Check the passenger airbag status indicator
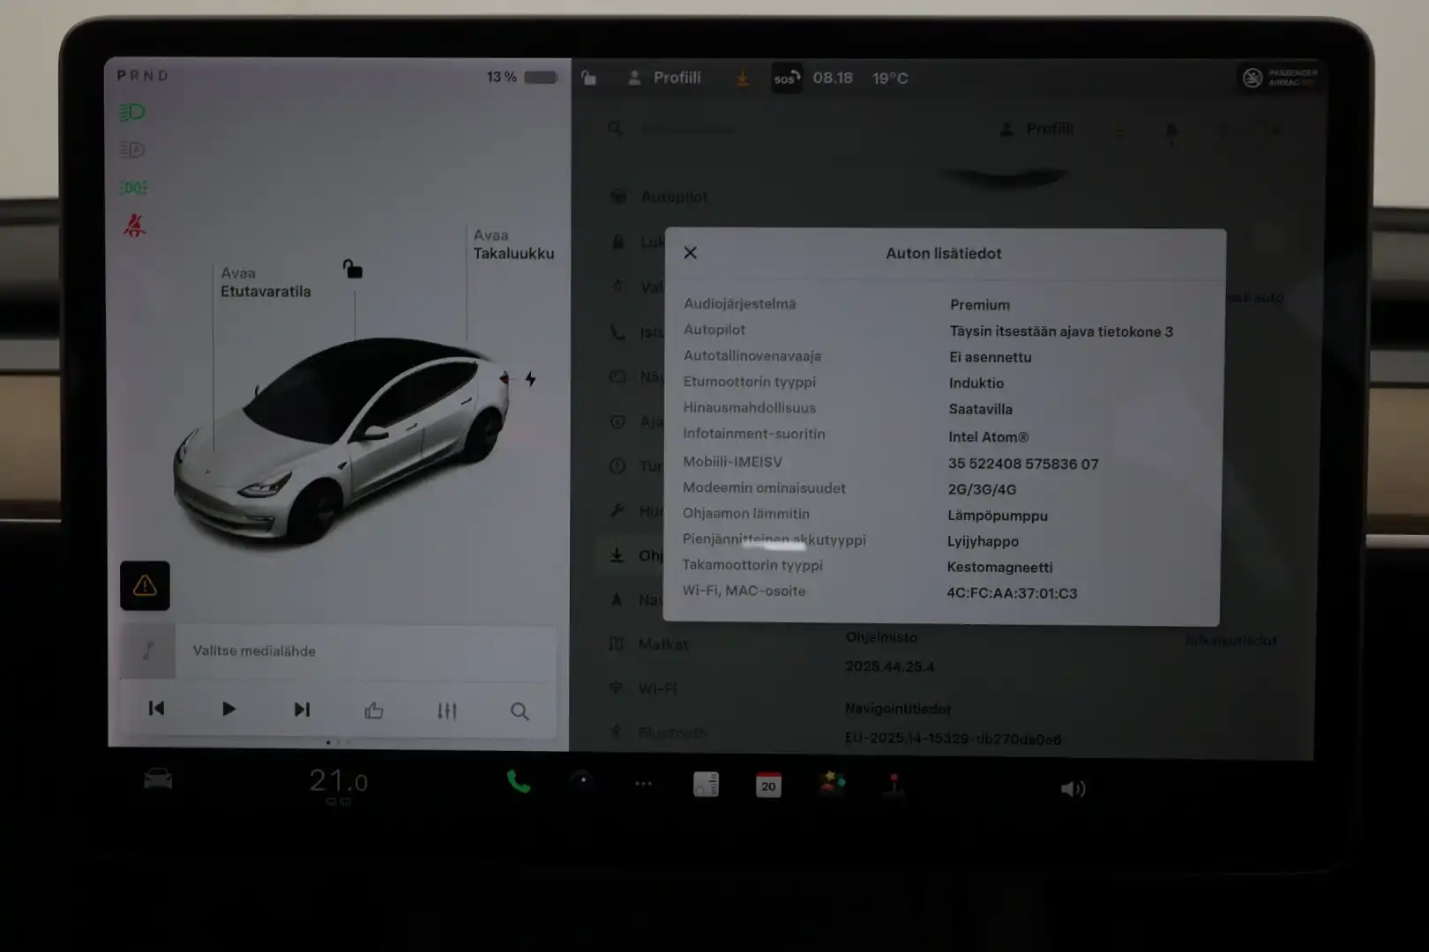Viewport: 1429px width, 952px height. 1276,77
